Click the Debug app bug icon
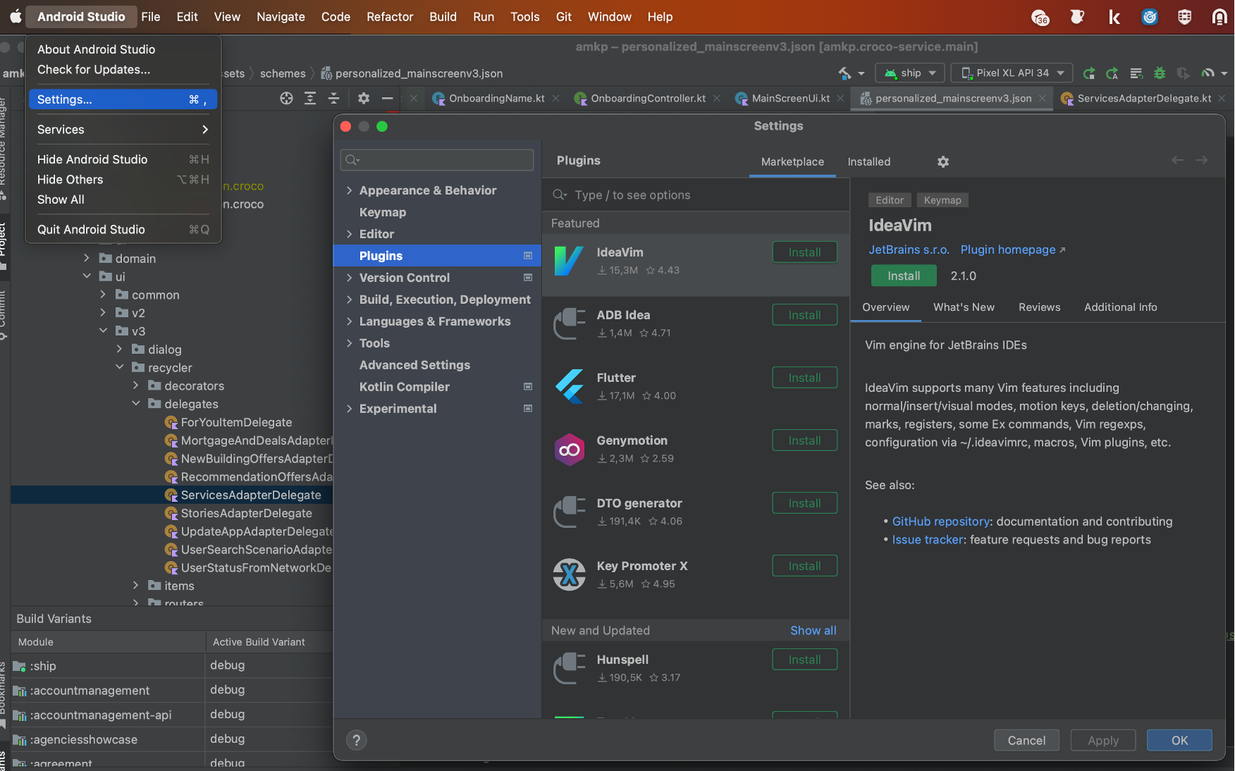This screenshot has width=1235, height=771. click(1160, 73)
